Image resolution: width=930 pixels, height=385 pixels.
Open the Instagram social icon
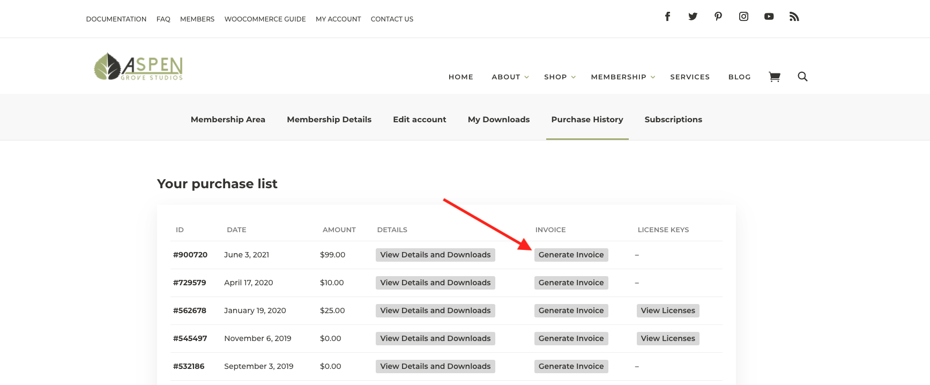tap(743, 17)
